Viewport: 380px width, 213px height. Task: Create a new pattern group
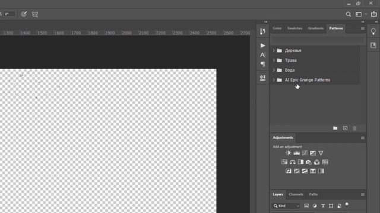(x=335, y=128)
